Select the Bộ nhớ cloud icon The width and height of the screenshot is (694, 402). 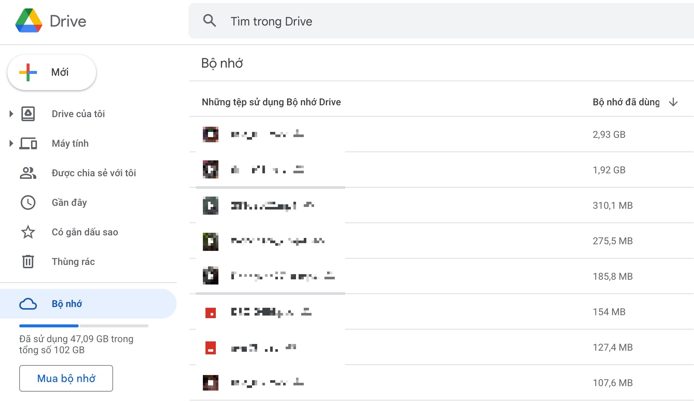28,303
